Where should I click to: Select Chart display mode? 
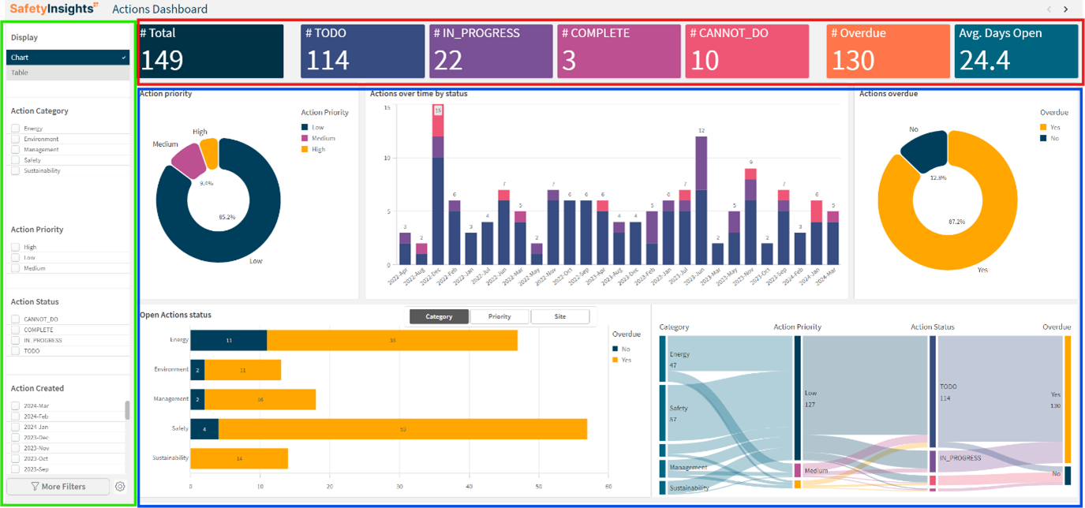click(x=68, y=57)
